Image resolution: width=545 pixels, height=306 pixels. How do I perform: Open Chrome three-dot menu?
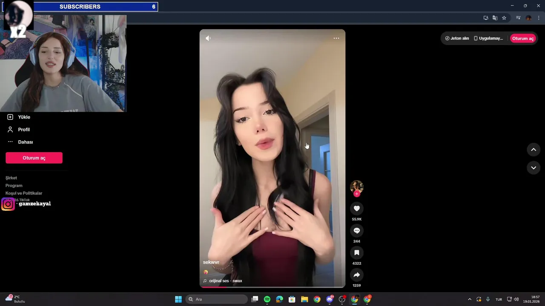(x=539, y=18)
